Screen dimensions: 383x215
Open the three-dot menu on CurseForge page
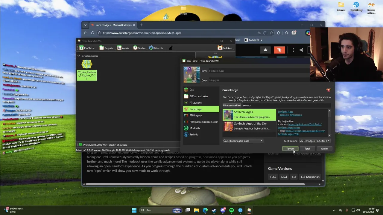point(293,50)
